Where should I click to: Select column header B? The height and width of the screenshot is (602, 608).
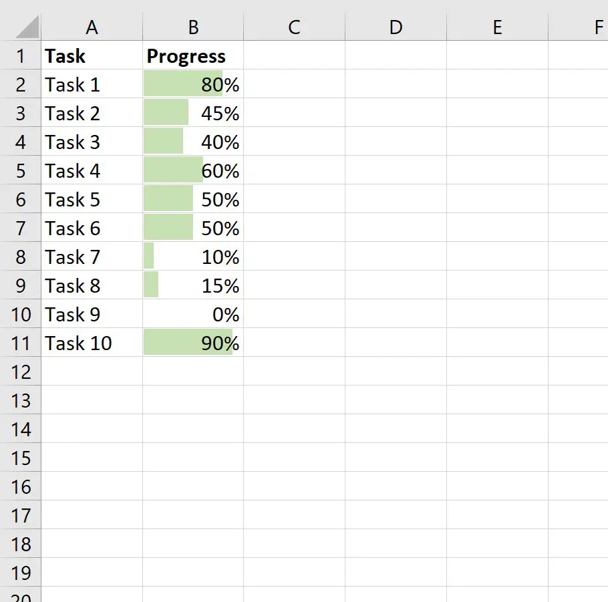click(192, 27)
